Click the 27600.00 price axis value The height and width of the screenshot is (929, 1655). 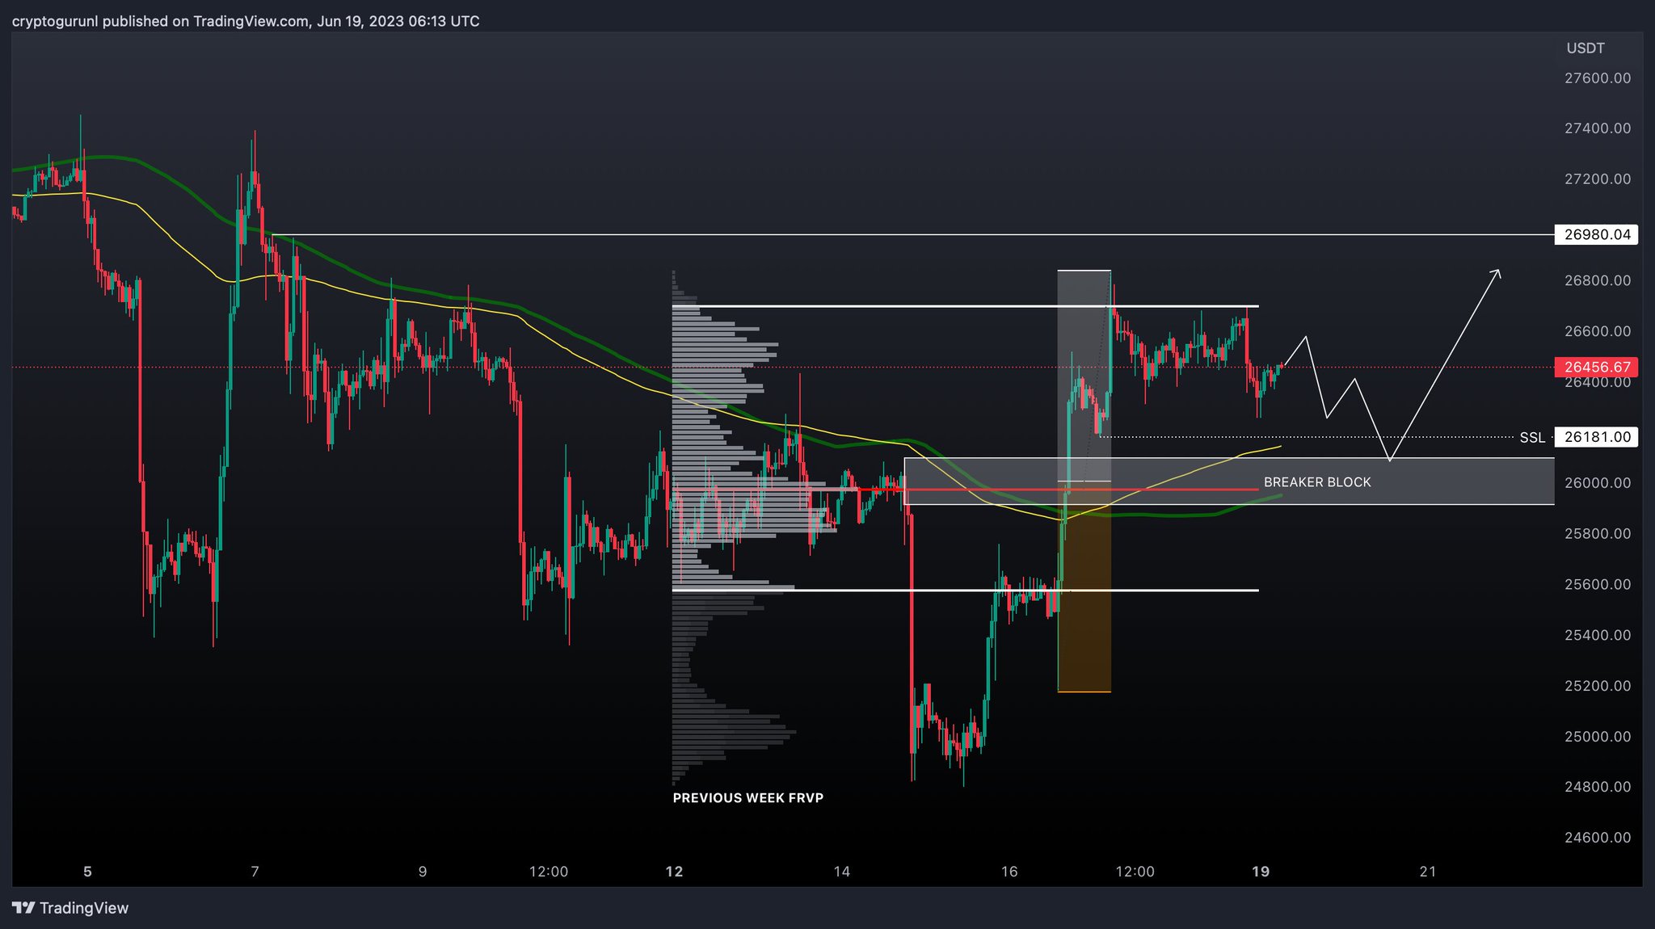click(1598, 78)
